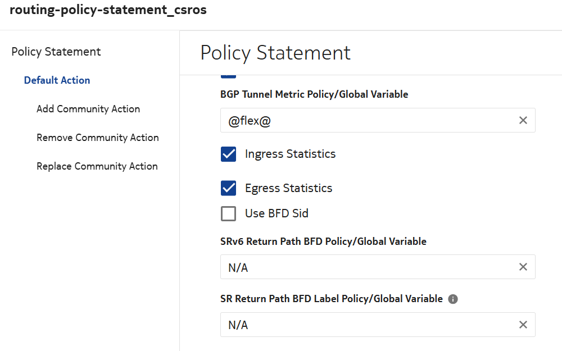Show info for SR Return Path BFD Label
562x351 pixels.
453,299
